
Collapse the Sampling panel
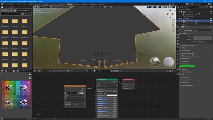point(184,34)
